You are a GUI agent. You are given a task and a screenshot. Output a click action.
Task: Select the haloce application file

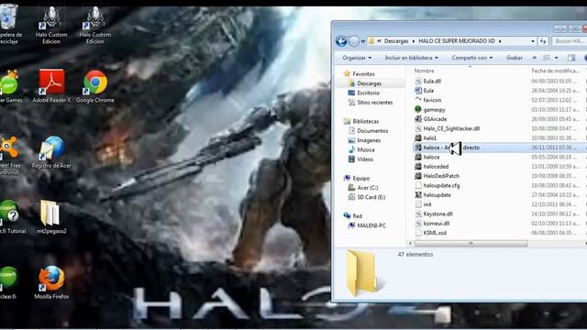pyautogui.click(x=431, y=157)
